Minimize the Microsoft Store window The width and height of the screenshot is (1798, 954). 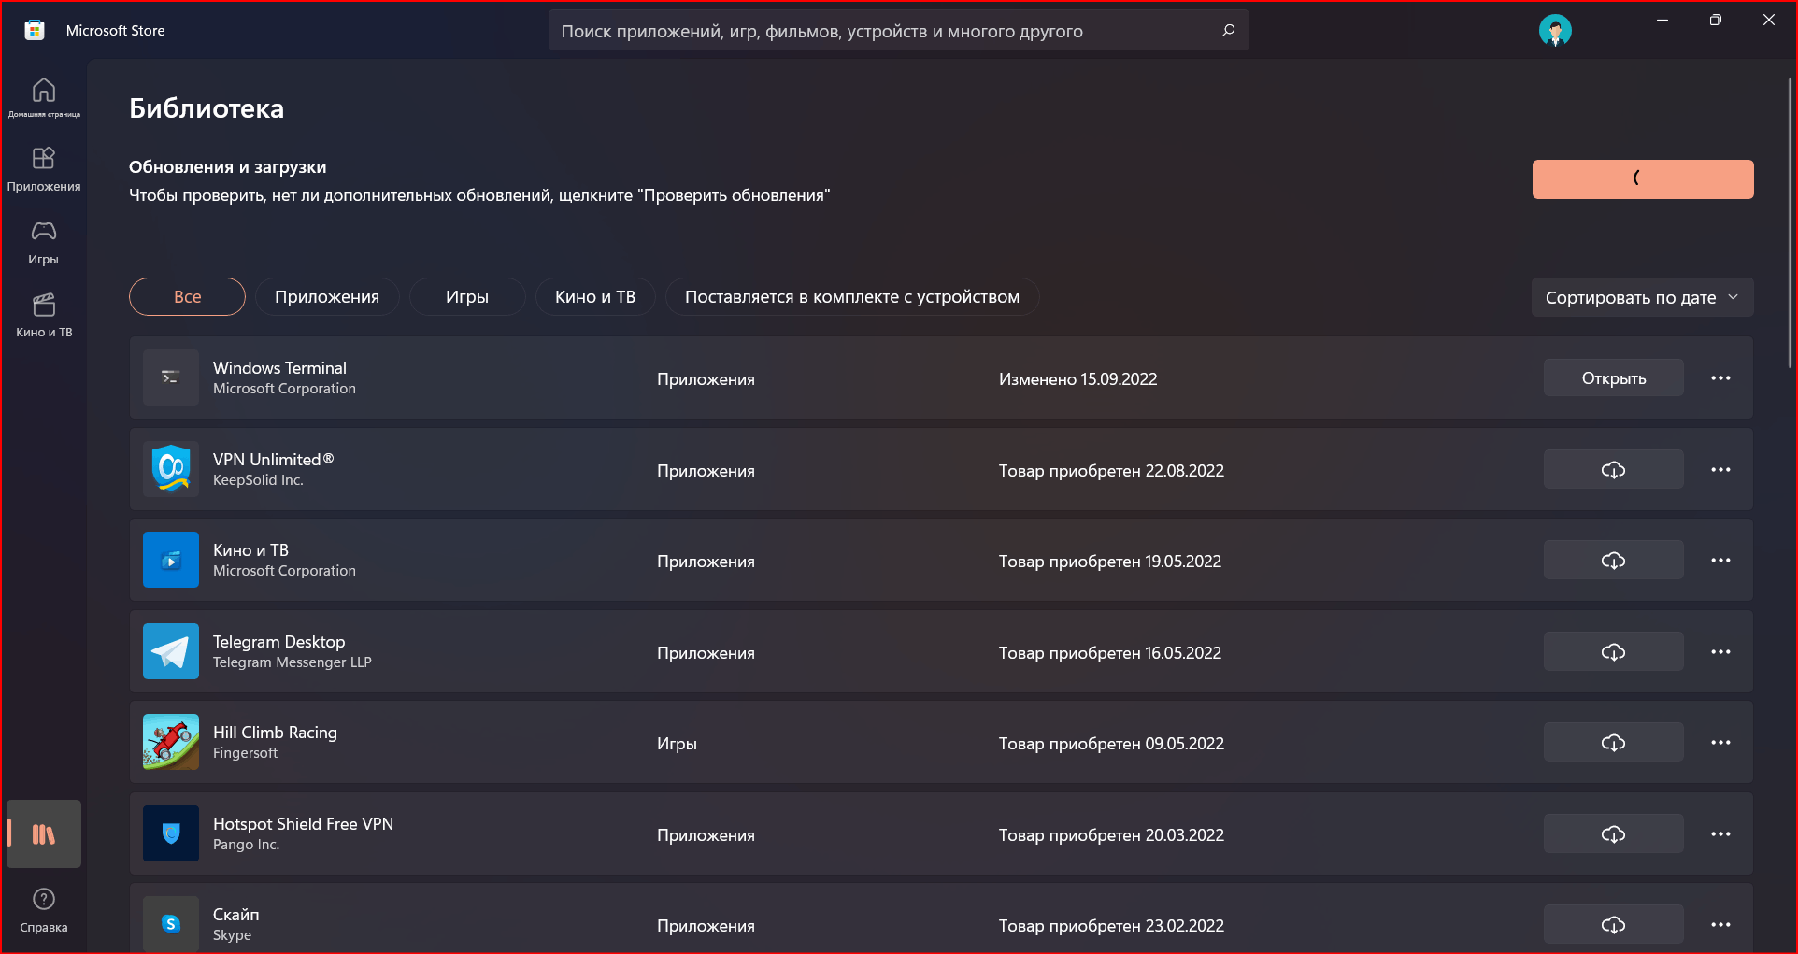pos(1662,21)
